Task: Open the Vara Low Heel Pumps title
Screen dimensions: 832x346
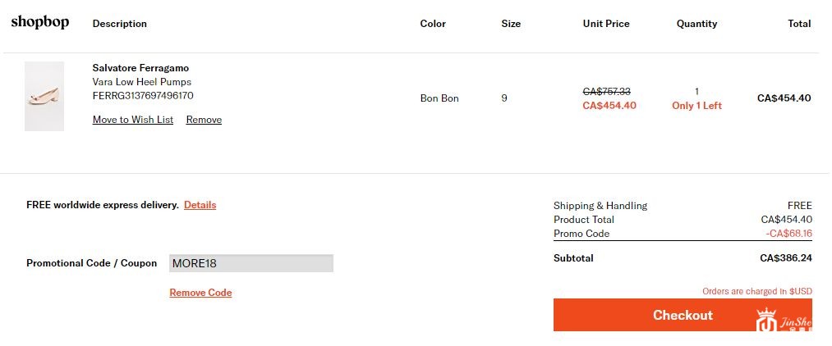Action: (x=142, y=82)
